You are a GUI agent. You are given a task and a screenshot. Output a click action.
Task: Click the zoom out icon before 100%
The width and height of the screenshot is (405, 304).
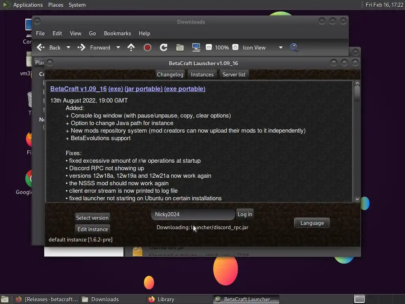(209, 47)
